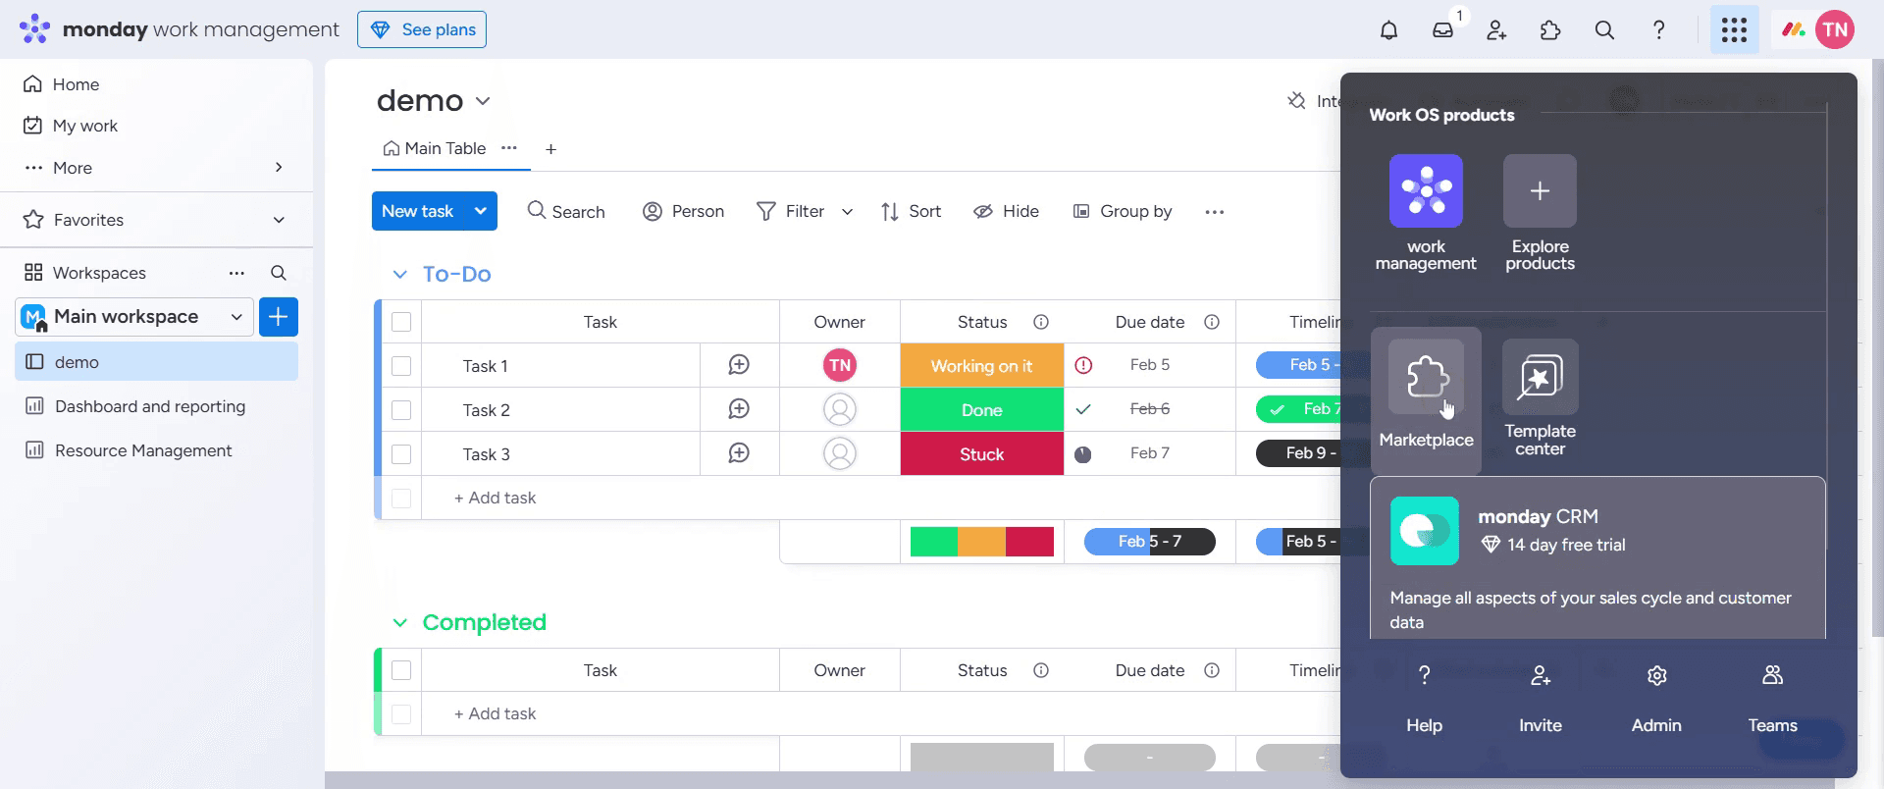Click the search magnifier in top bar

(x=1604, y=29)
